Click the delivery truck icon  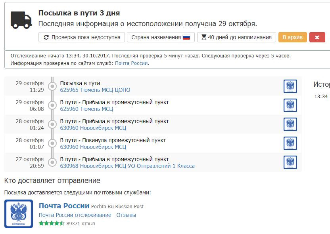(x=21, y=20)
